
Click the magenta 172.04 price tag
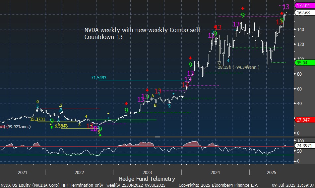click(x=304, y=6)
